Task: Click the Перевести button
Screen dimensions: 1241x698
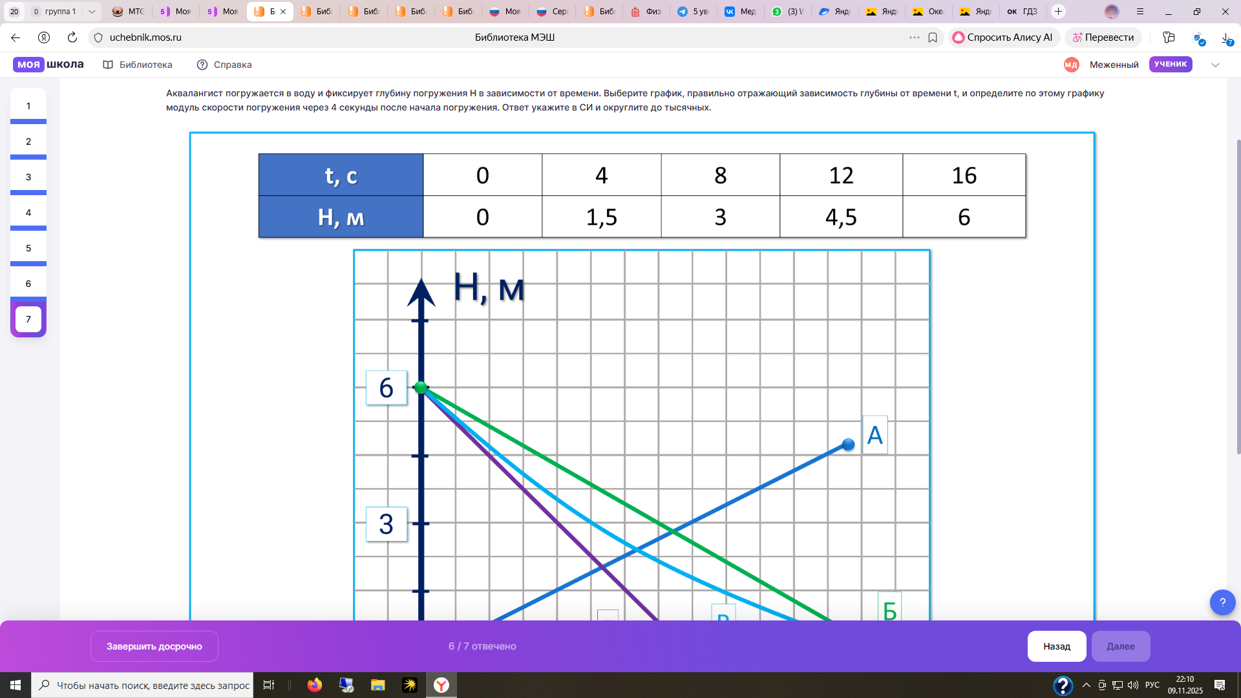Action: coord(1103,37)
